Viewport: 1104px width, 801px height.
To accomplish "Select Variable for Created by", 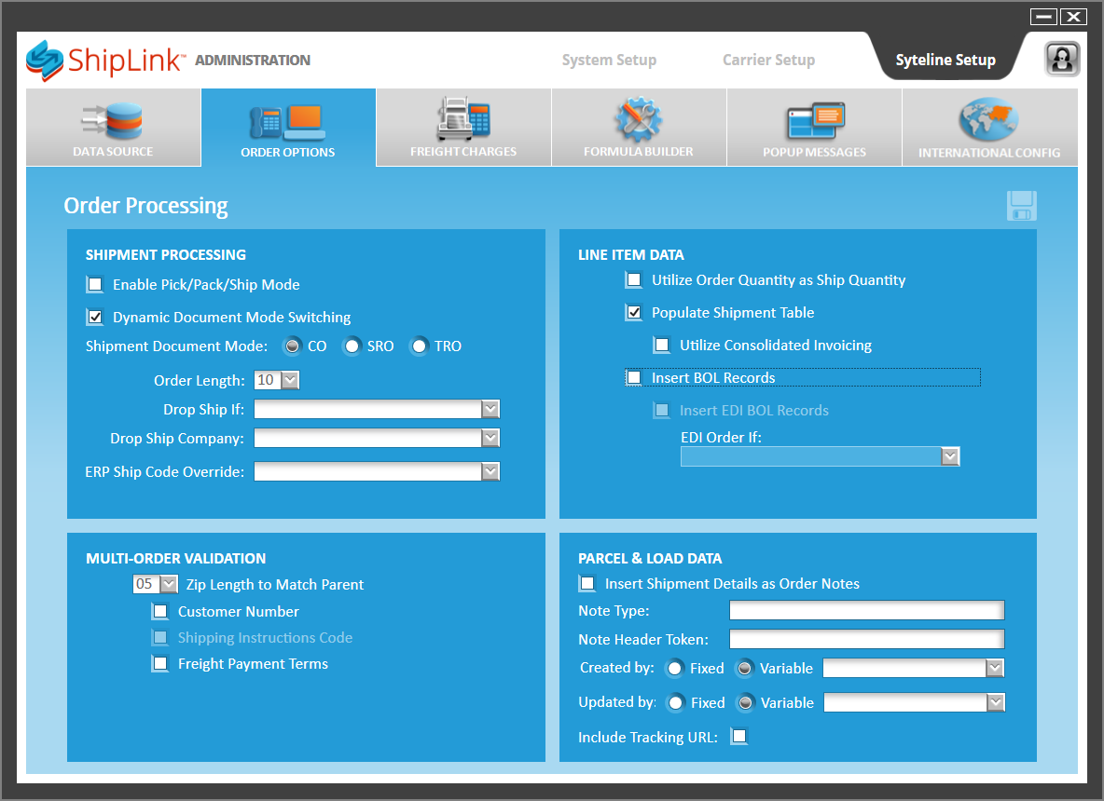I will coord(744,668).
